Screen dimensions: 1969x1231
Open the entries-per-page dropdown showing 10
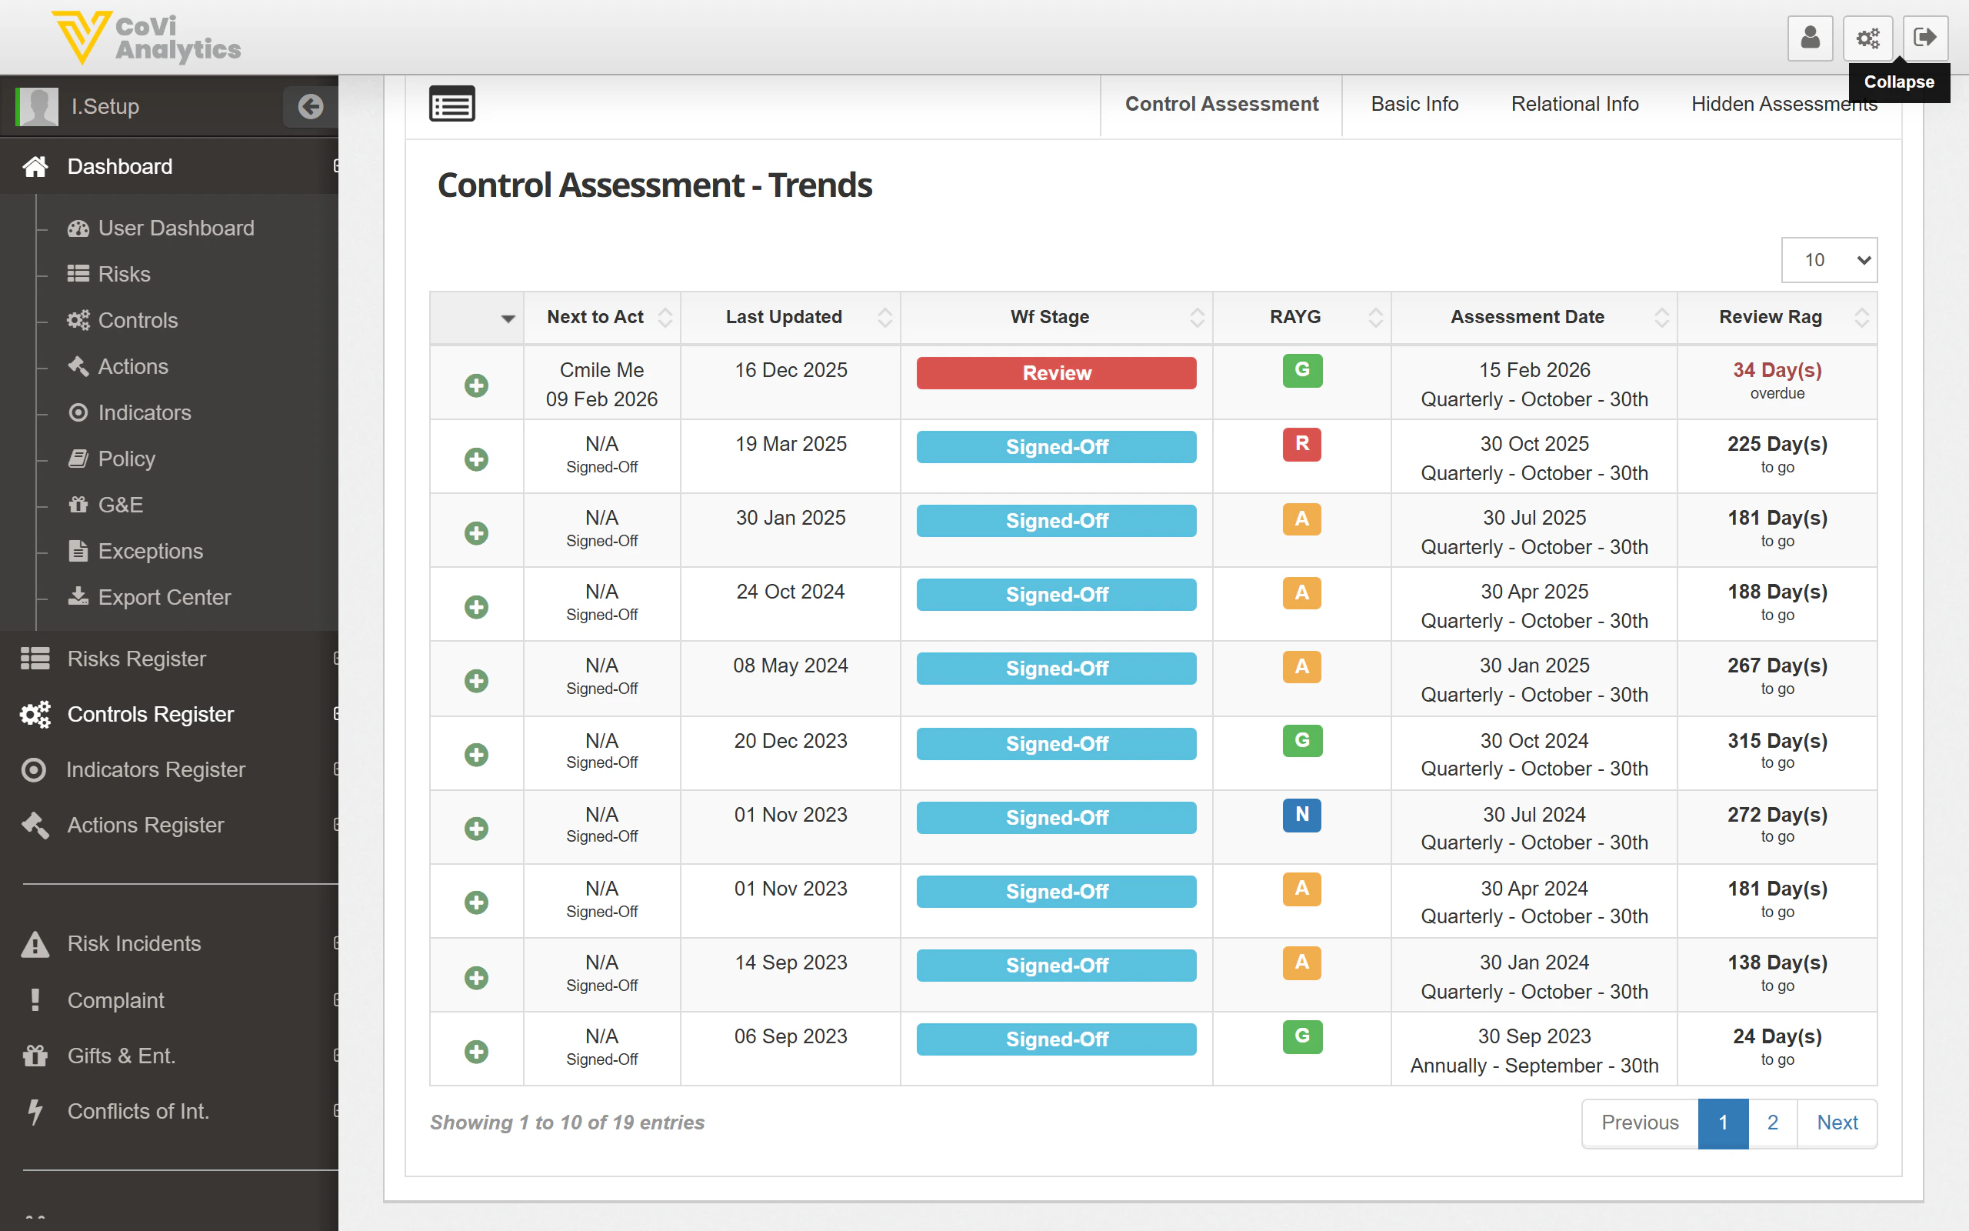(x=1828, y=260)
